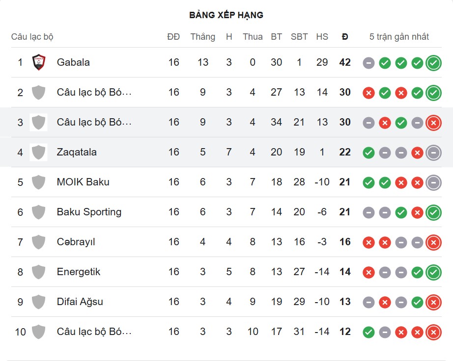Click Zaqatala's circled latest draw icon

tap(433, 153)
